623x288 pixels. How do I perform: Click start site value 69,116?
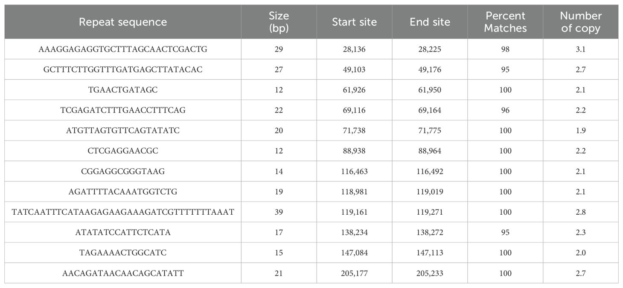pyautogui.click(x=354, y=110)
